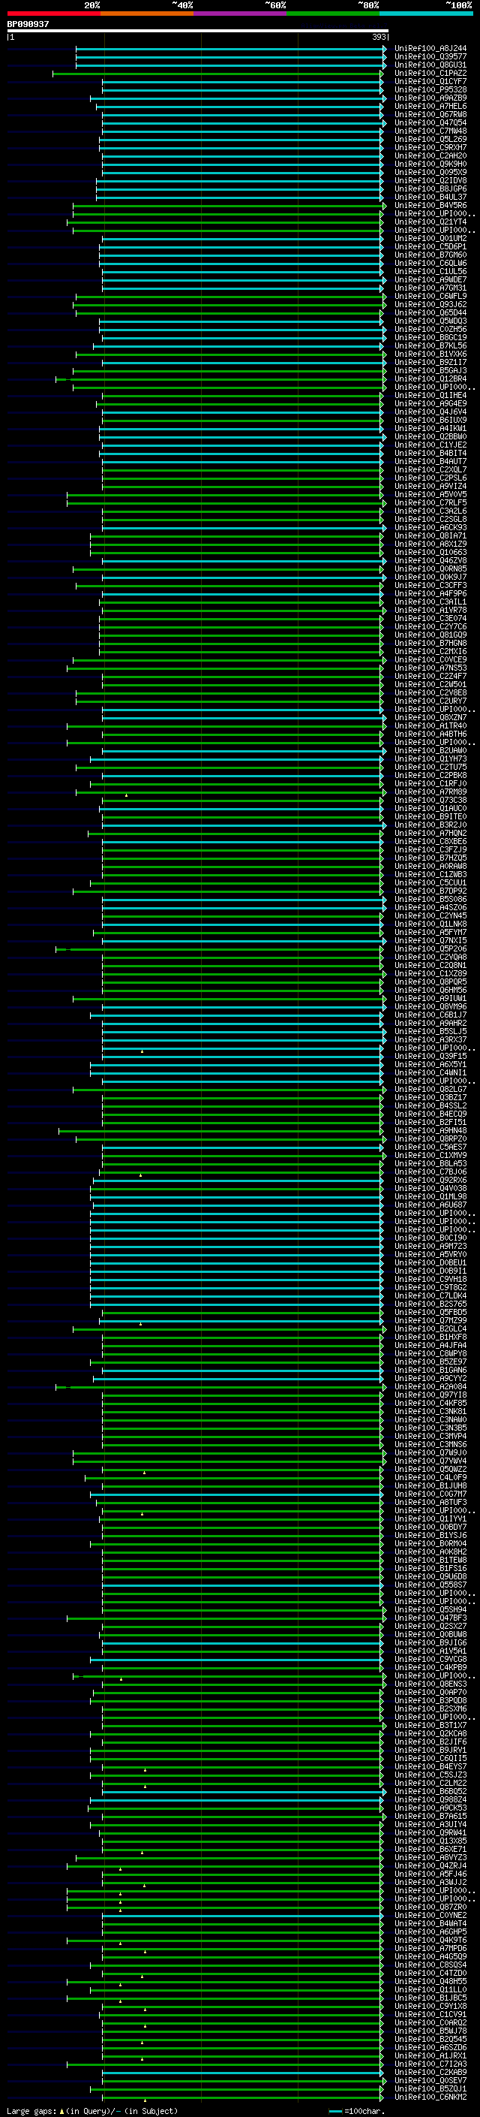
Task: Click the white query sequence bar
Action: coord(198,32)
